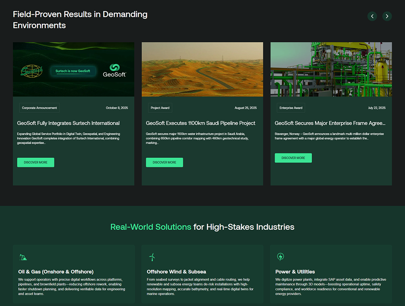Select the Project Award tag

pos(160,108)
